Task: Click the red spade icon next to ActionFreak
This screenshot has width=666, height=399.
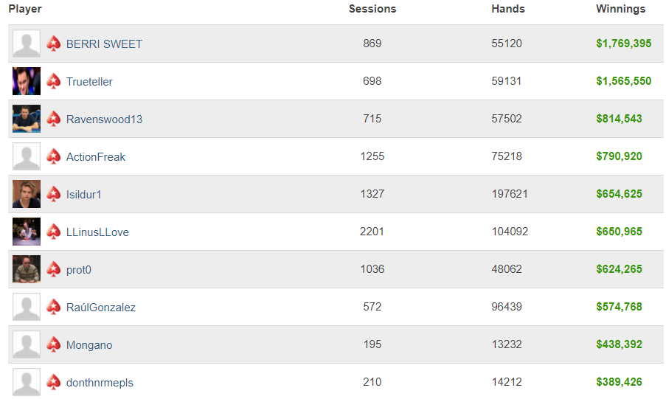Action: click(x=54, y=156)
